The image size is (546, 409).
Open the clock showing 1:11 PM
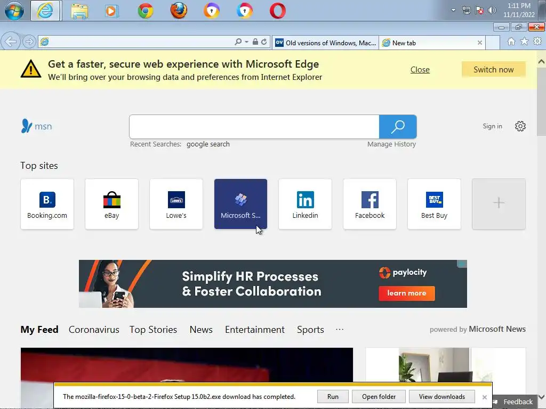pos(519,10)
